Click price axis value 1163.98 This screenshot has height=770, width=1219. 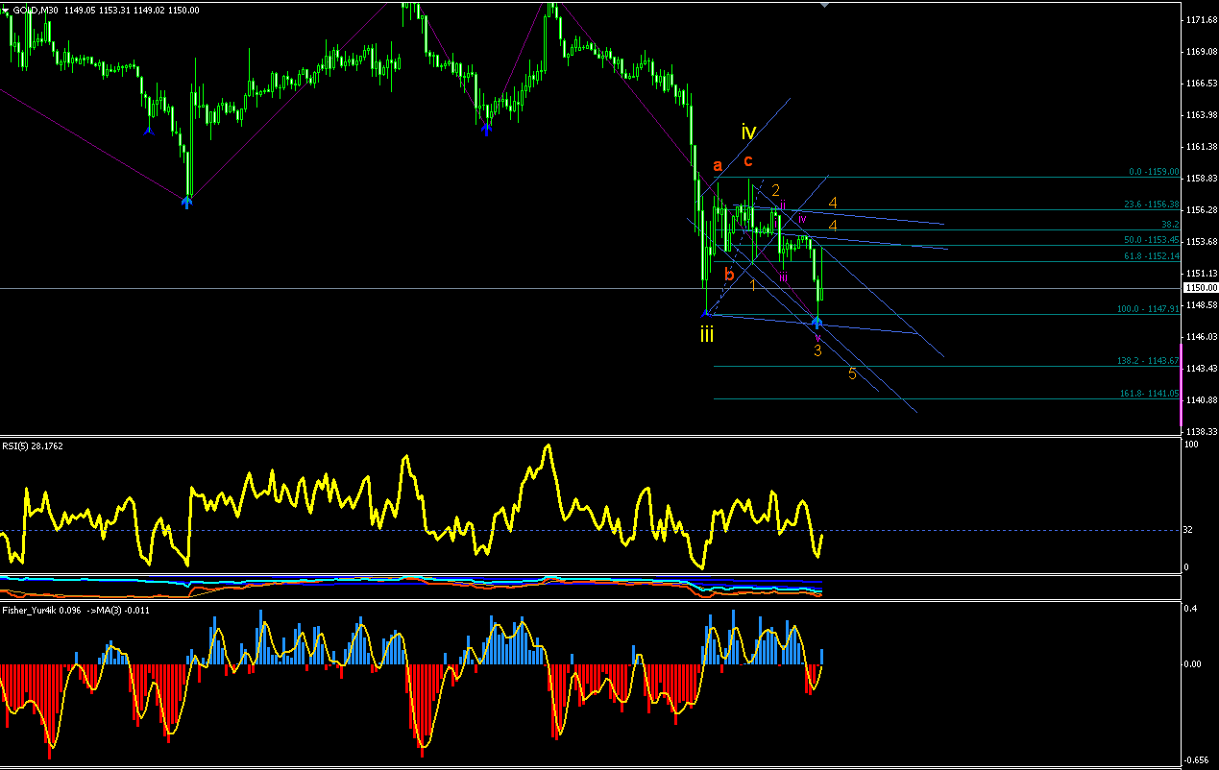[x=1202, y=114]
